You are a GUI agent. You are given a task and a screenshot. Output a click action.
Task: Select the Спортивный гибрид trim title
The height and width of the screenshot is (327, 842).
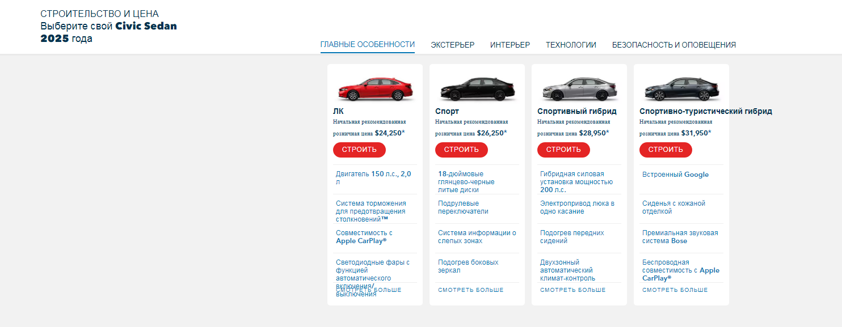(x=577, y=111)
